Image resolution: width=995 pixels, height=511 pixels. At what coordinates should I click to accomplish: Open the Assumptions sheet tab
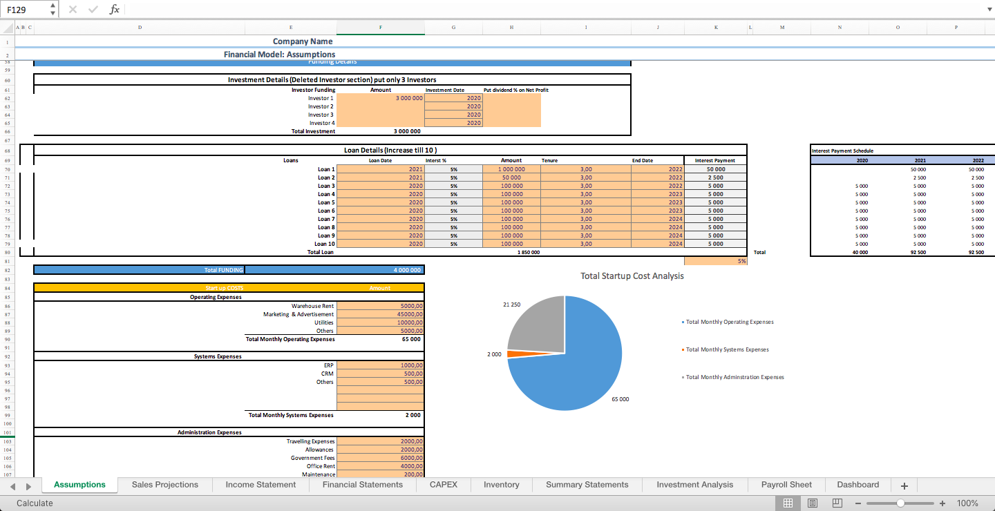(x=79, y=485)
